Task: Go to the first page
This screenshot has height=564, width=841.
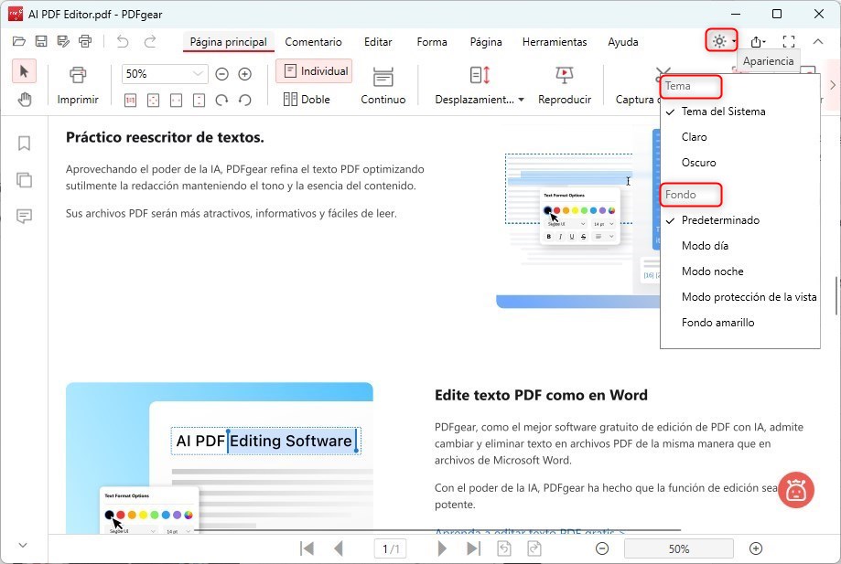Action: tap(307, 548)
